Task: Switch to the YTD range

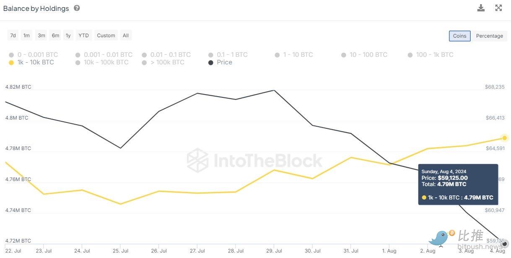Action: [x=84, y=36]
